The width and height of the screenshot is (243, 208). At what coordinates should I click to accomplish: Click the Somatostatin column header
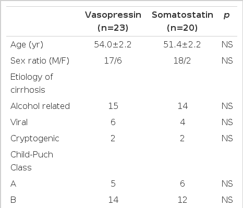183,21
